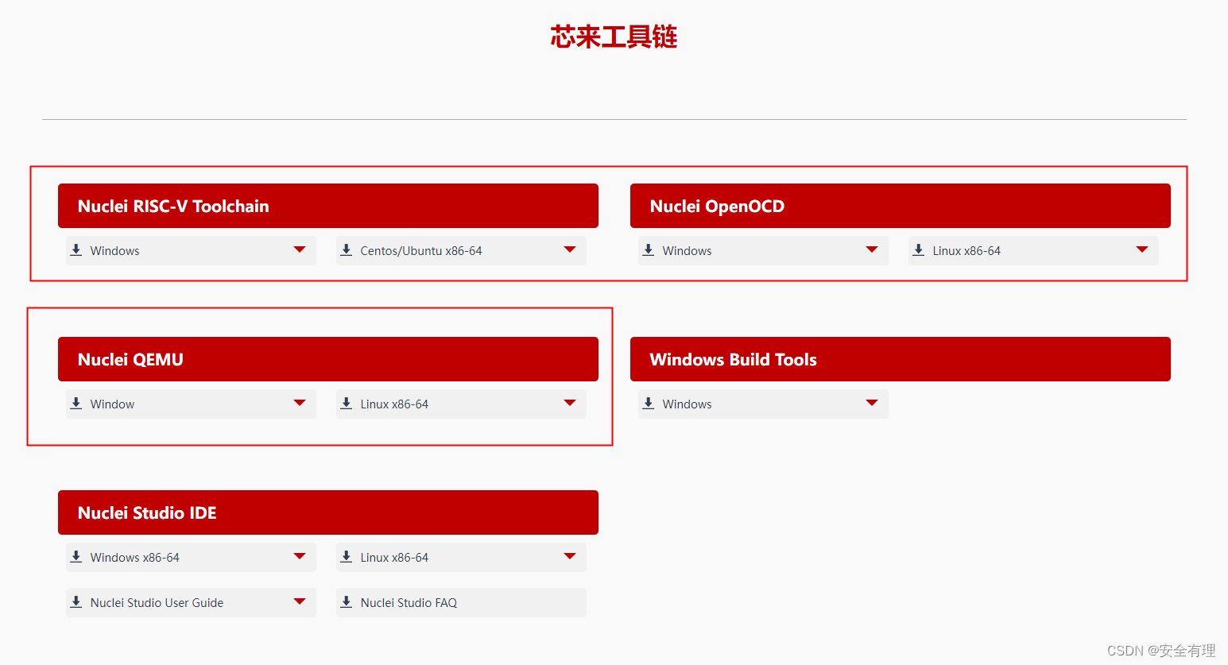The width and height of the screenshot is (1228, 665).
Task: Expand QEMU Window dropdown arrow
Action: click(x=300, y=403)
